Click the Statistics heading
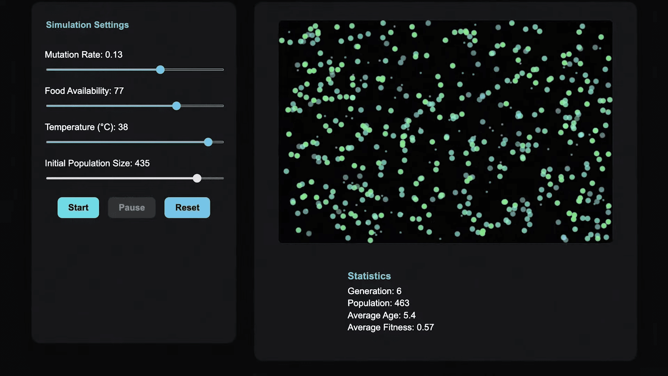 pyautogui.click(x=369, y=276)
